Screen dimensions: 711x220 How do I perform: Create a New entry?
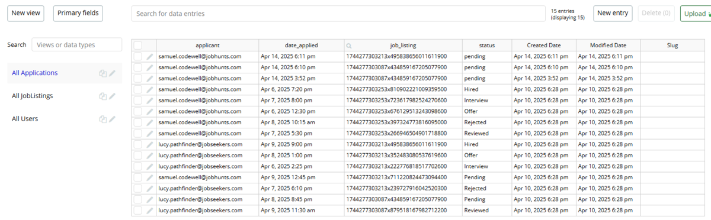[x=613, y=13]
